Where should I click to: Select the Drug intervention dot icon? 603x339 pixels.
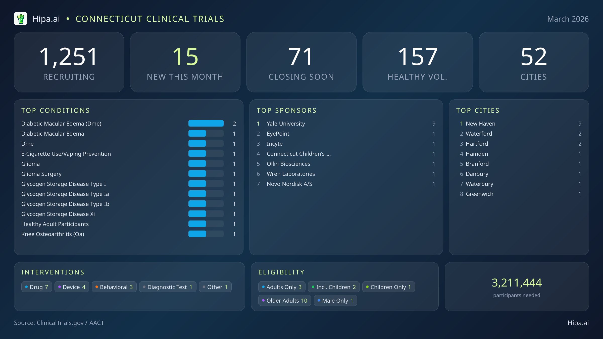(x=27, y=287)
